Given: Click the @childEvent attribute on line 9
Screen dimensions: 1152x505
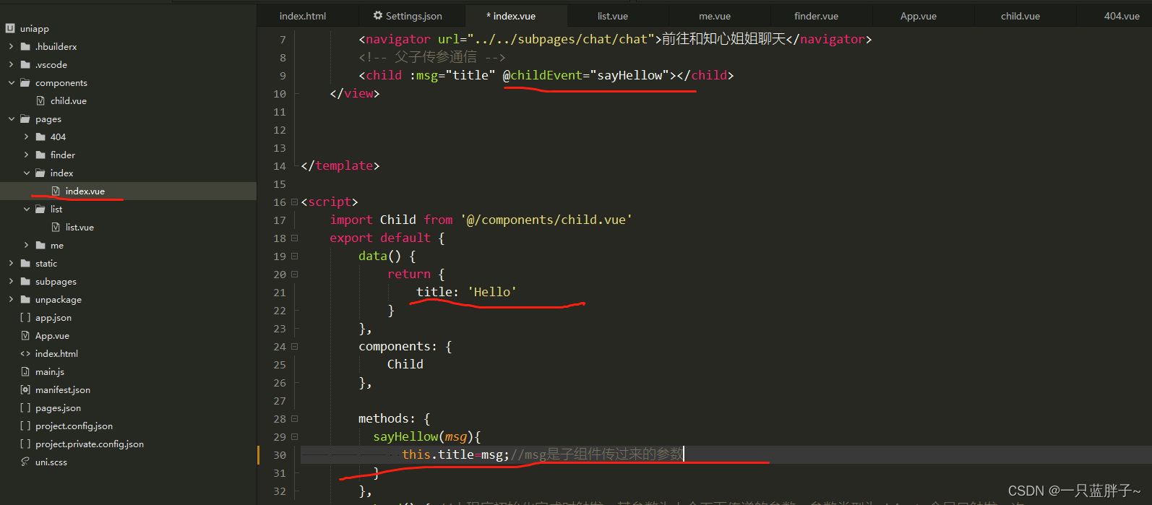Looking at the screenshot, I should [x=542, y=75].
